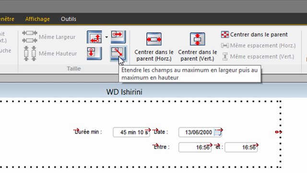
Task: Click the Même espacement (Horz.) option
Action: click(x=258, y=46)
